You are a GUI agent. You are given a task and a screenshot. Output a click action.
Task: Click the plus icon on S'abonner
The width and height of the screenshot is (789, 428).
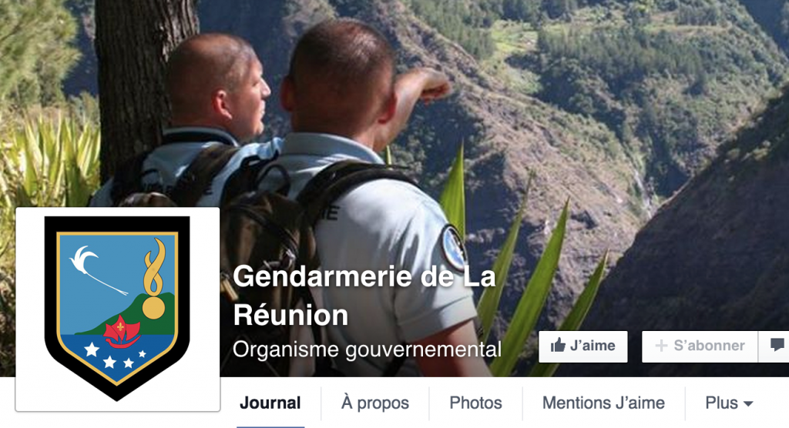pyautogui.click(x=661, y=346)
